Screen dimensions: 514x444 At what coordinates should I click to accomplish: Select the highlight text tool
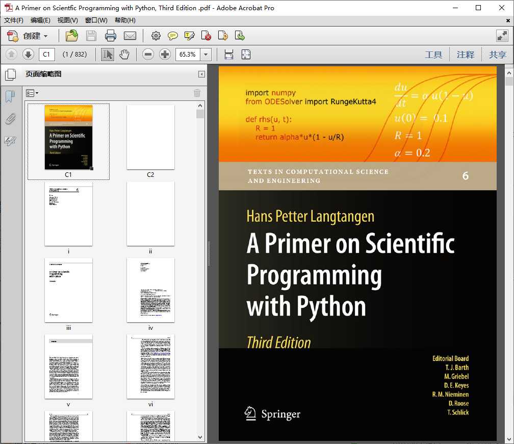[190, 36]
